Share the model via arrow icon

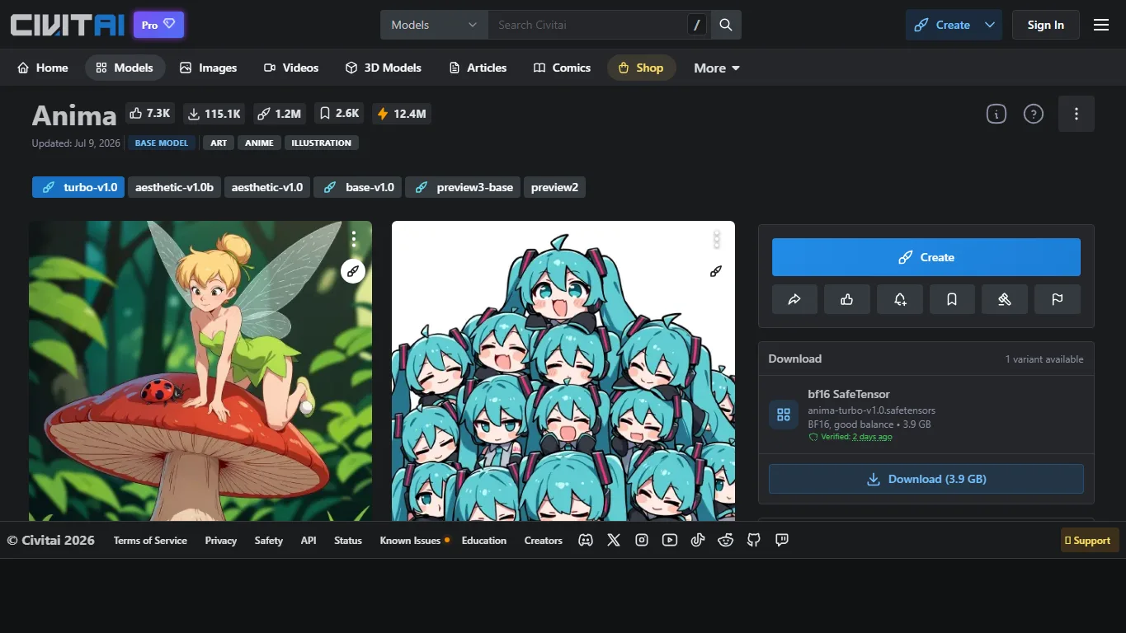point(794,299)
